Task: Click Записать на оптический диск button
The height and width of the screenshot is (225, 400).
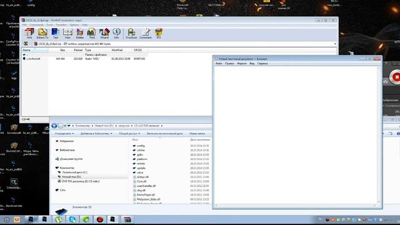Action: click(164, 133)
